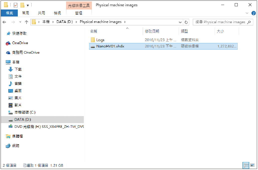Sort by the 類型 column header
The width and height of the screenshot is (258, 170).
[x=184, y=31]
